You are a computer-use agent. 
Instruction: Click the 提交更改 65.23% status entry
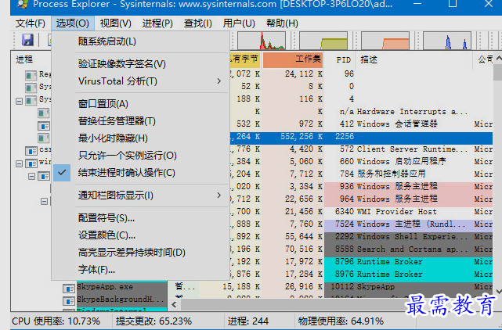click(x=153, y=321)
